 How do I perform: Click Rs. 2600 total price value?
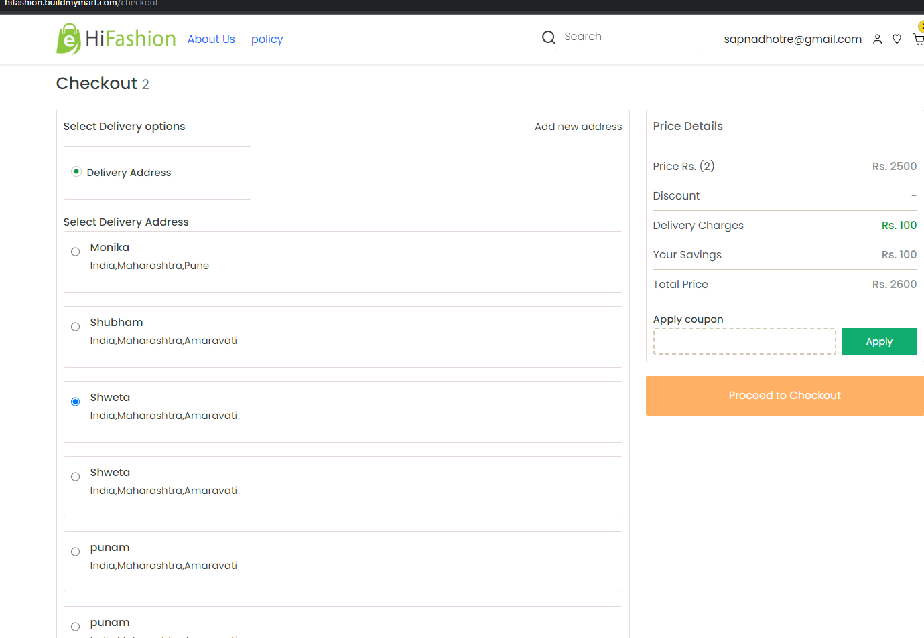pos(894,285)
